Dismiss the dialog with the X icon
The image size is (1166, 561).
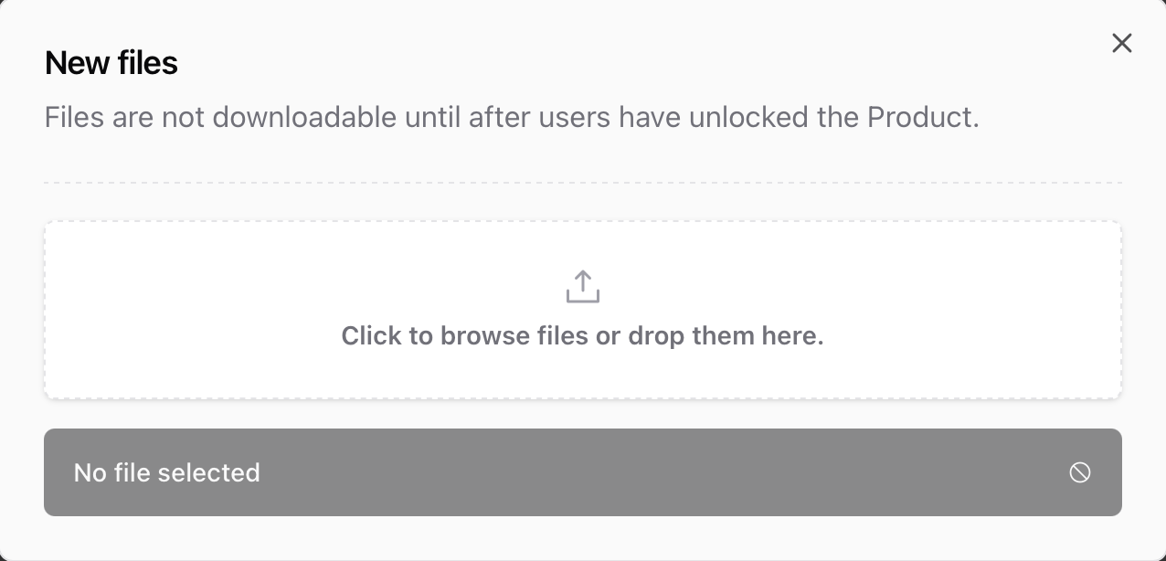pos(1122,43)
